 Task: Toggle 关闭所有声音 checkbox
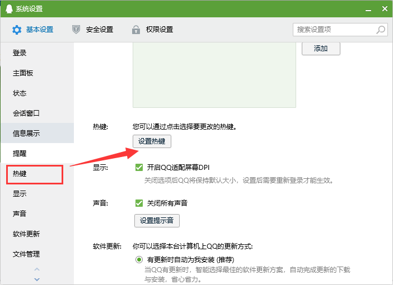click(139, 203)
